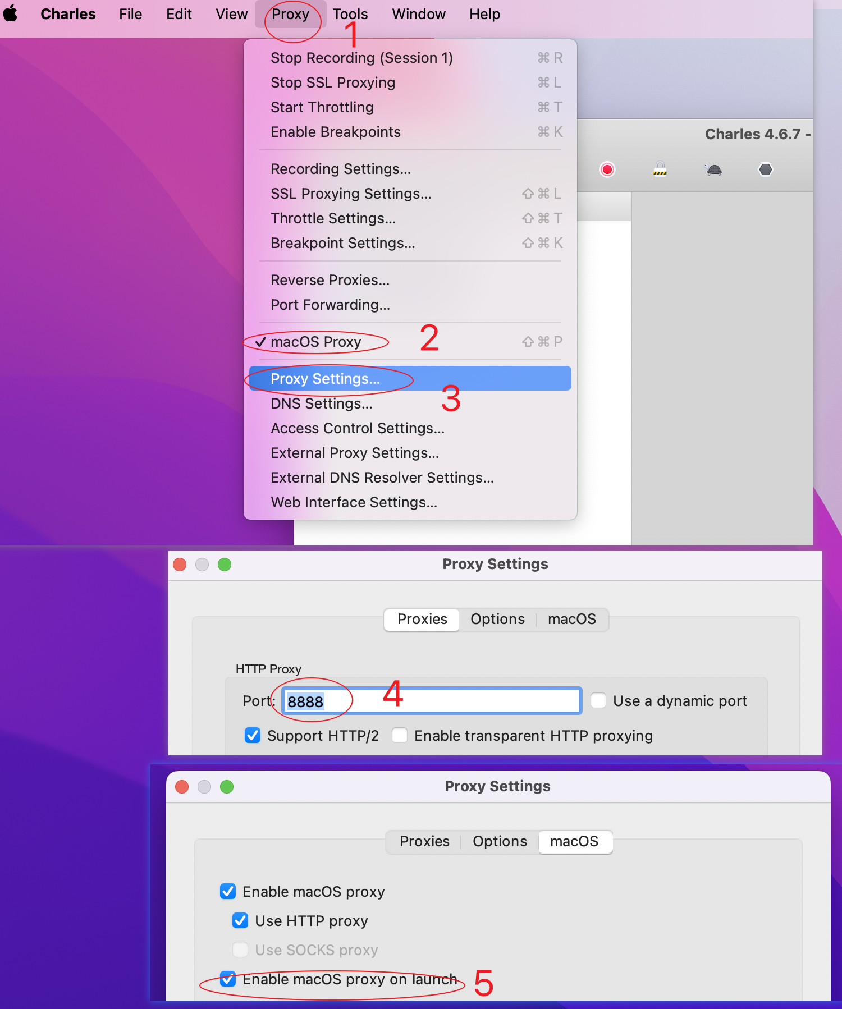The height and width of the screenshot is (1009, 842).
Task: Uncheck Support HTTP/2 checkbox
Action: [253, 735]
